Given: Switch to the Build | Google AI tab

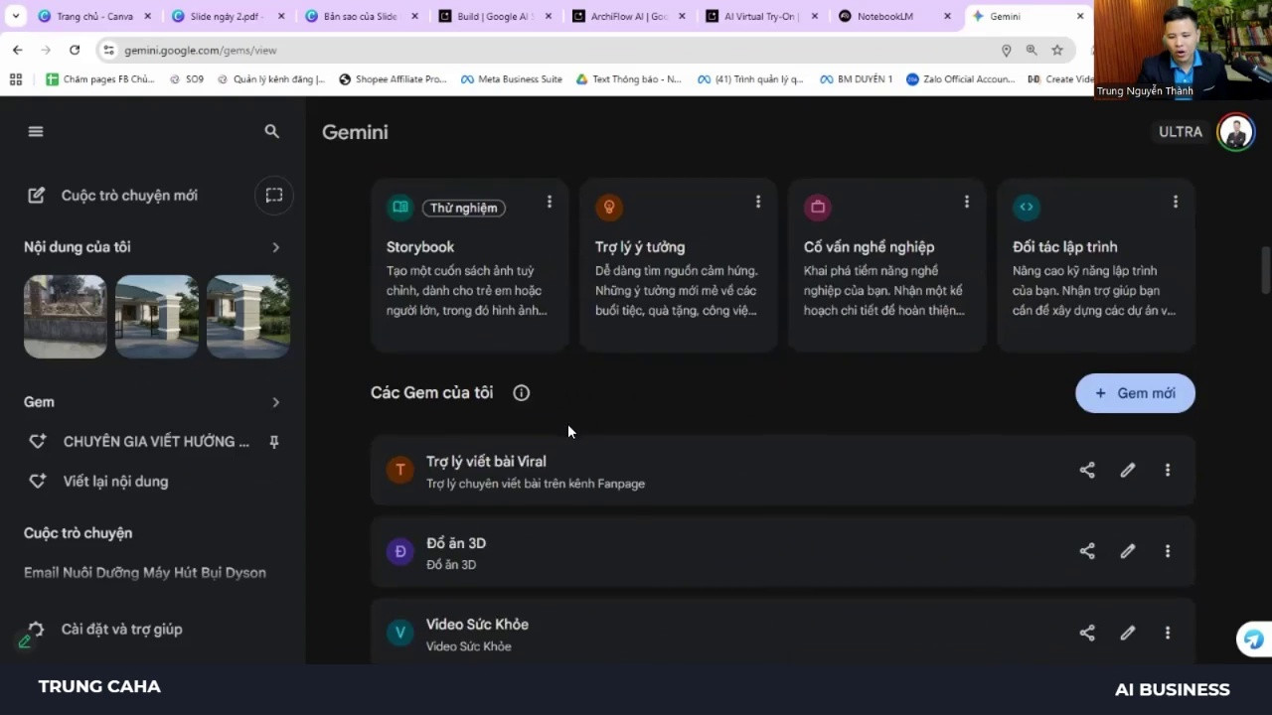Looking at the screenshot, I should point(495,17).
